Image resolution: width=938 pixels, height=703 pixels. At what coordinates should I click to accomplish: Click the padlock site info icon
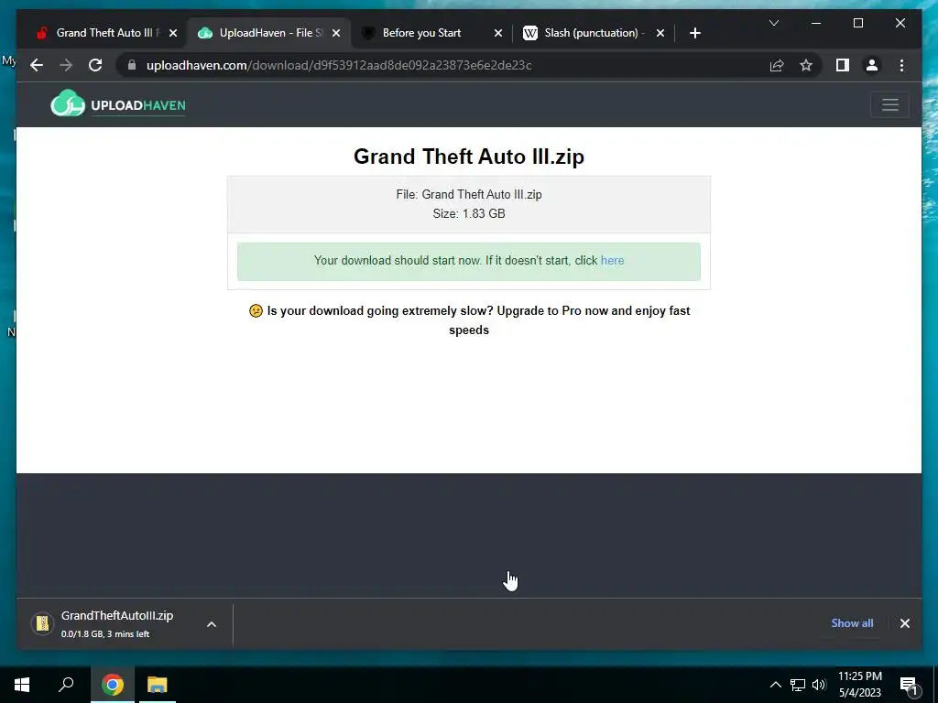[132, 65]
